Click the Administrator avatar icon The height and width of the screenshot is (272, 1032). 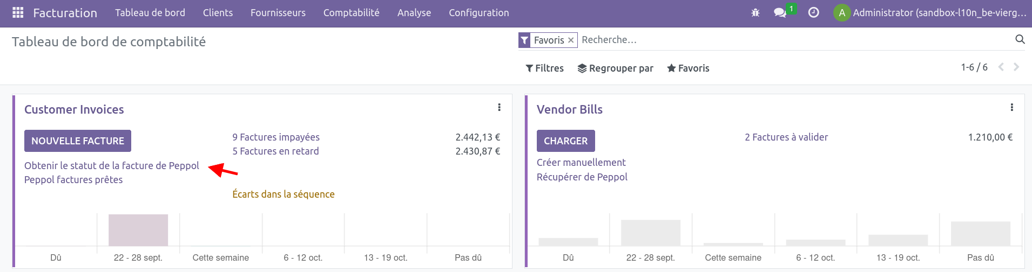(841, 12)
